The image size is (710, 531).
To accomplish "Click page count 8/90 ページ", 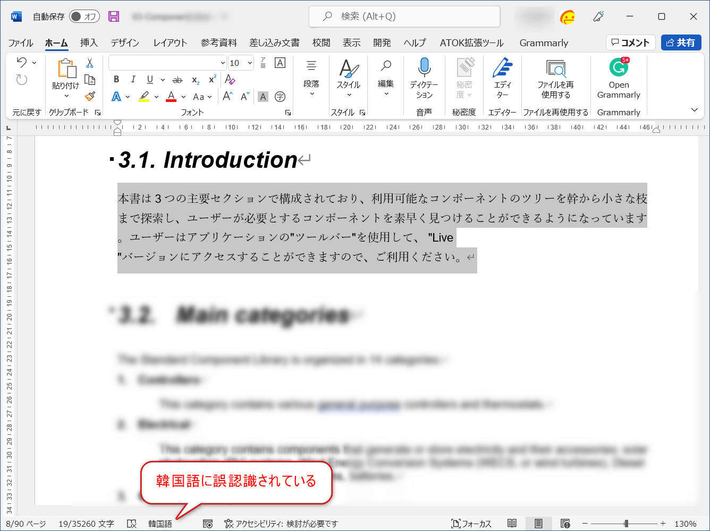I will tap(26, 524).
